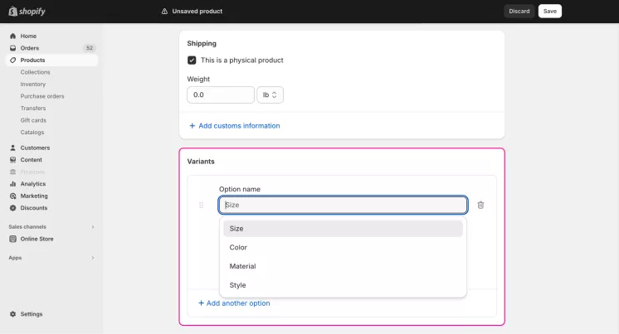The image size is (619, 334).
Task: Expand the Sales channels section
Action: tap(92, 227)
